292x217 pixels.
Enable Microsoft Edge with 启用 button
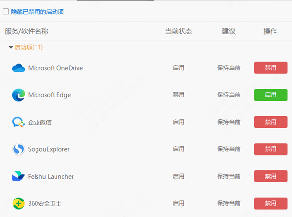[271, 95]
